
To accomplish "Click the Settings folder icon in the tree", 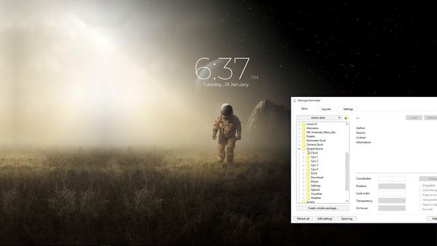I will pos(308,186).
